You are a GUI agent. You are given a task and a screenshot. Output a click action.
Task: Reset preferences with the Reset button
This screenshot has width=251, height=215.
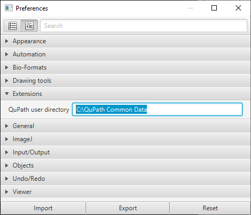pyautogui.click(x=210, y=208)
